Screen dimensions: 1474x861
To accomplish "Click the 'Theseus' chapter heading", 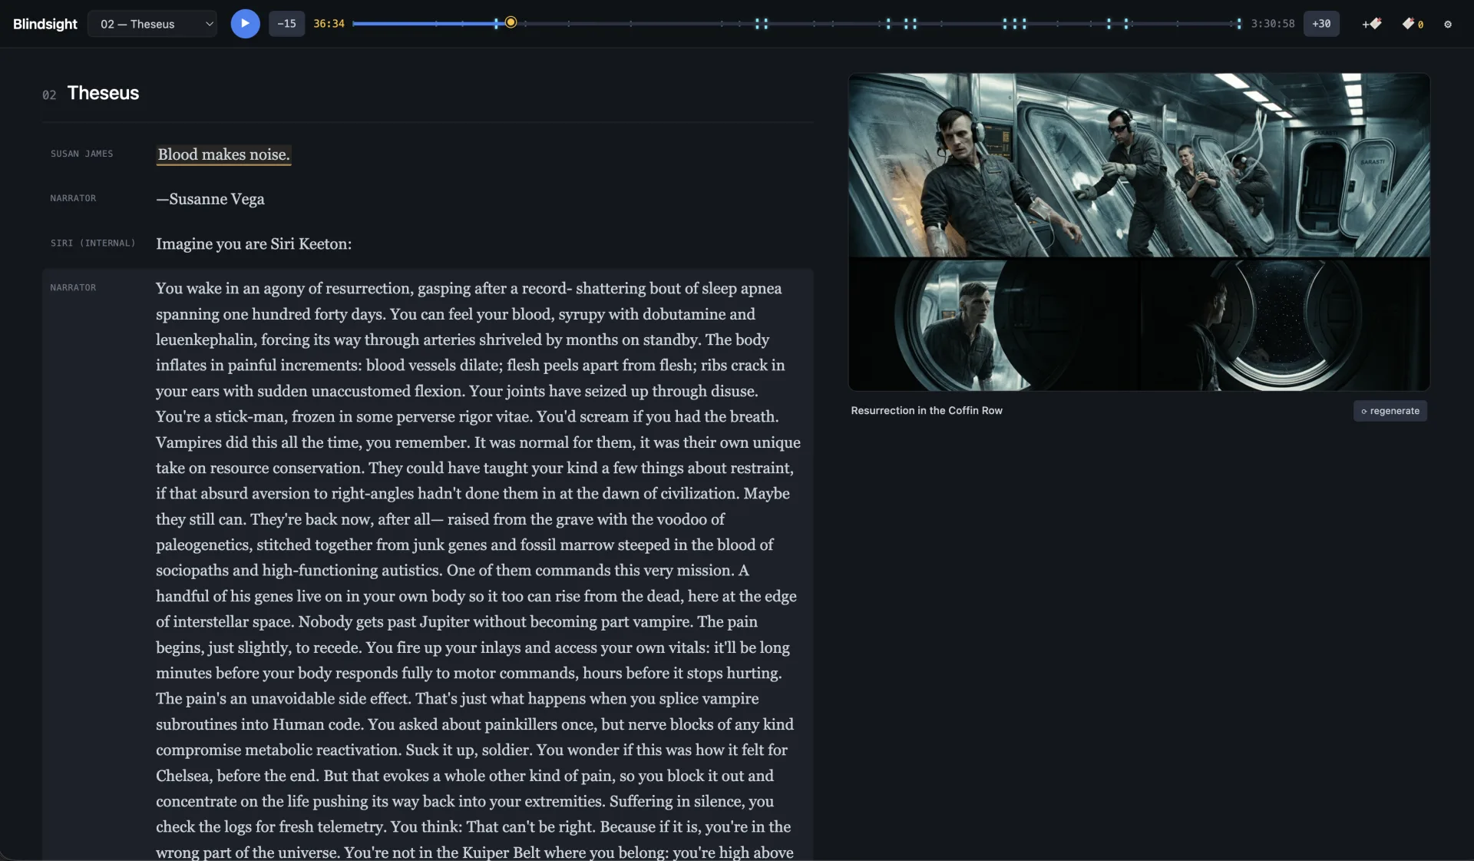I will 103,93.
